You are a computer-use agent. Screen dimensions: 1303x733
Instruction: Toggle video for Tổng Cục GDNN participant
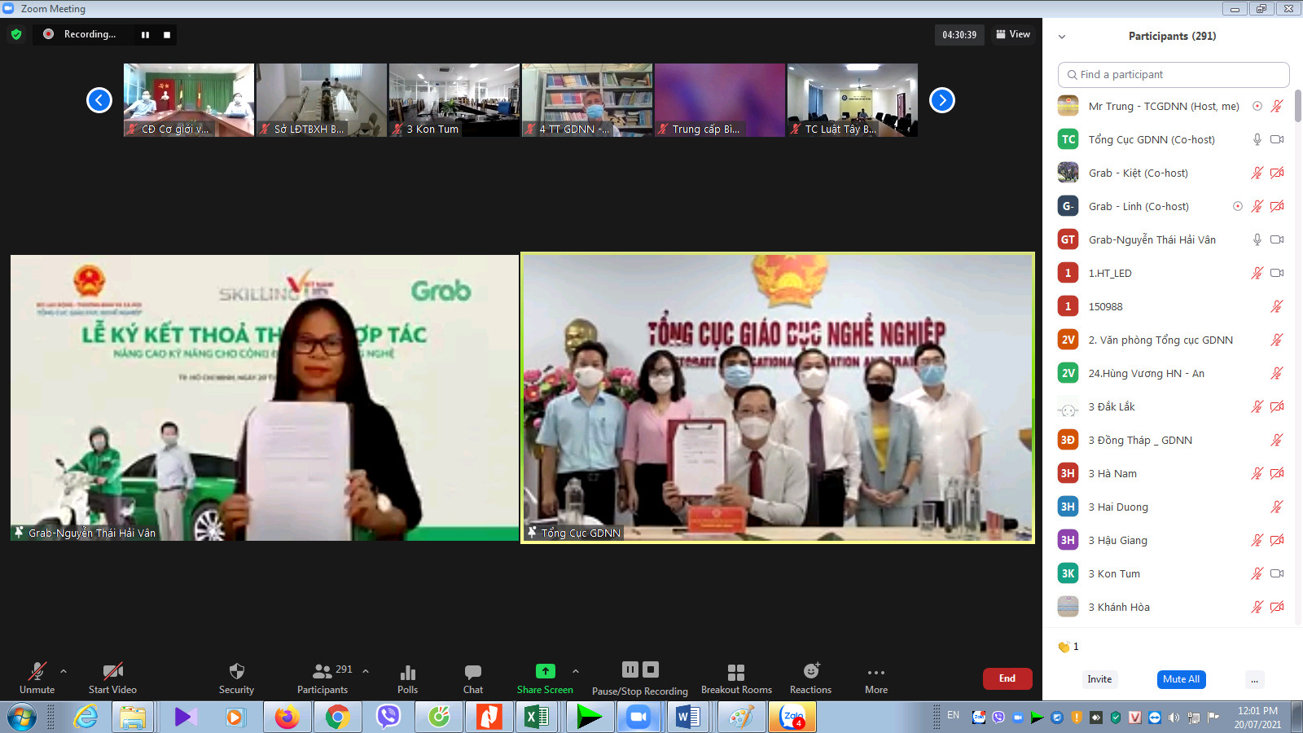coord(1277,139)
